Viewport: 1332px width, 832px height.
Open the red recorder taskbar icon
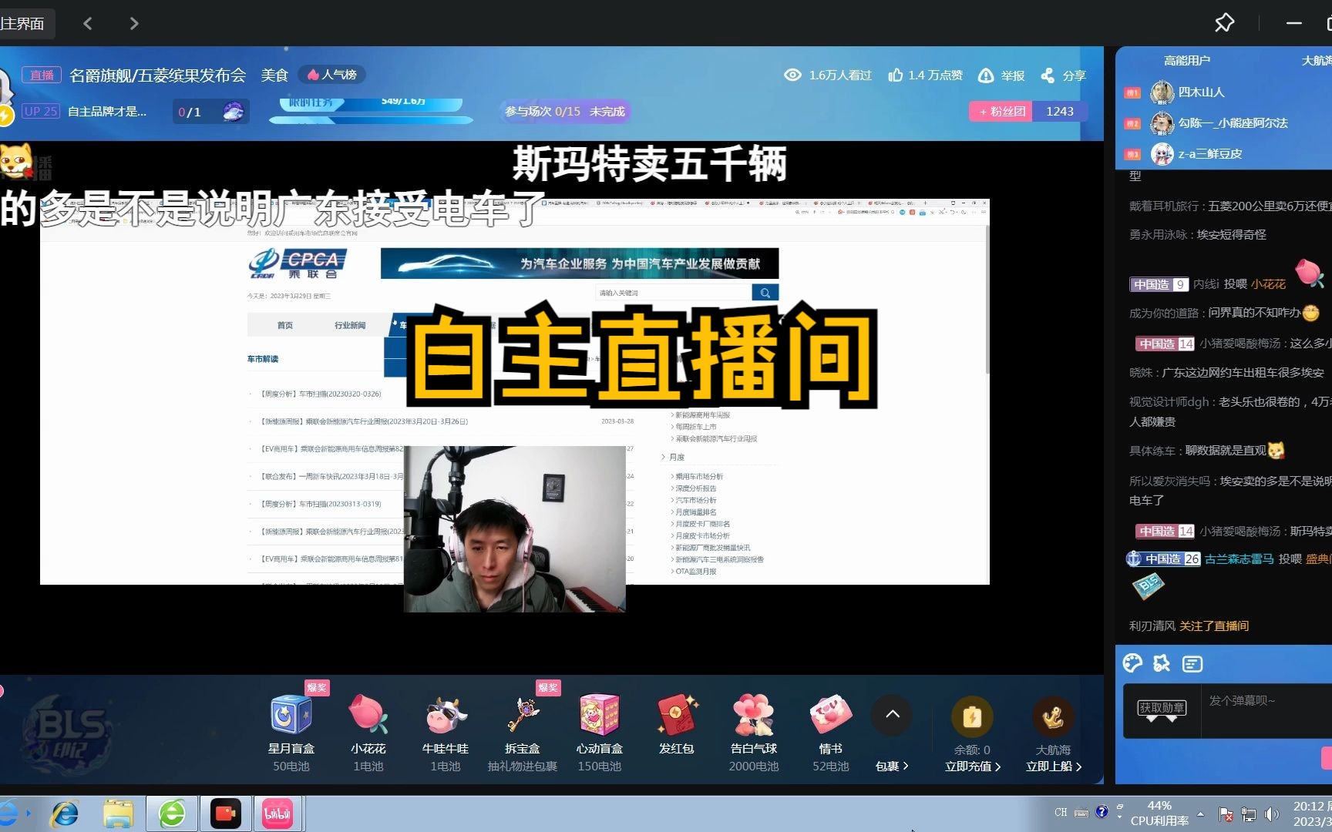226,814
